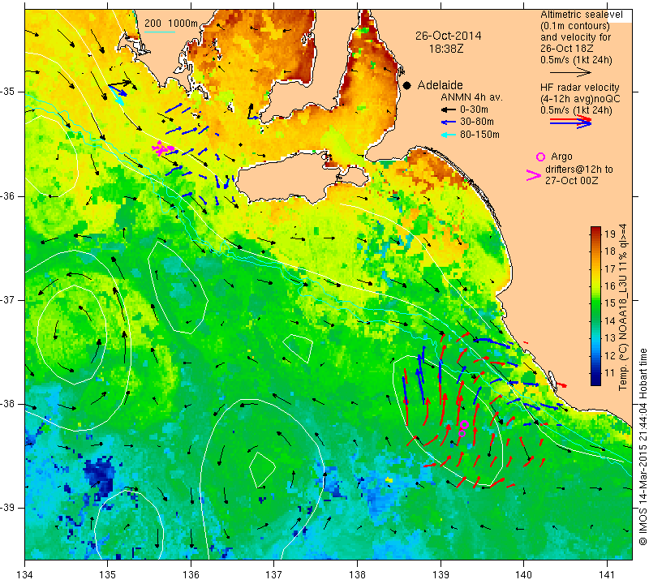Viewport: 649px width, 584px height.
Task: Click the 80-150m depth label
Action: (x=479, y=135)
